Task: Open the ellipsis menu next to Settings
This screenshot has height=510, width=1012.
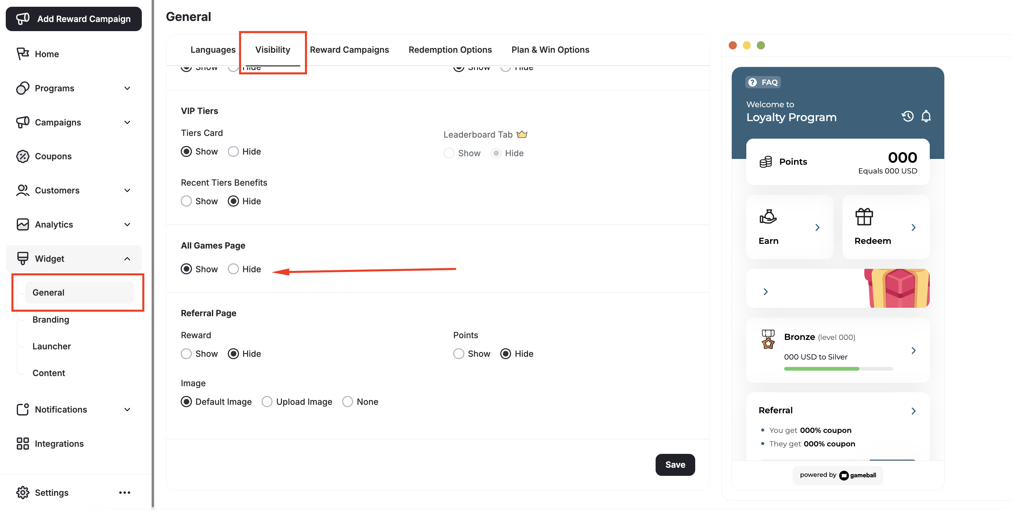Action: click(x=125, y=492)
